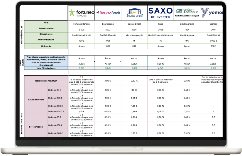
Task: Click the Bourse Direct logo
Action: tap(134, 13)
